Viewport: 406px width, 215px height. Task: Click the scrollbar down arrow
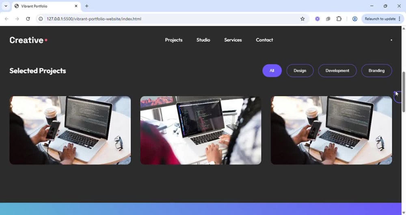(404, 213)
